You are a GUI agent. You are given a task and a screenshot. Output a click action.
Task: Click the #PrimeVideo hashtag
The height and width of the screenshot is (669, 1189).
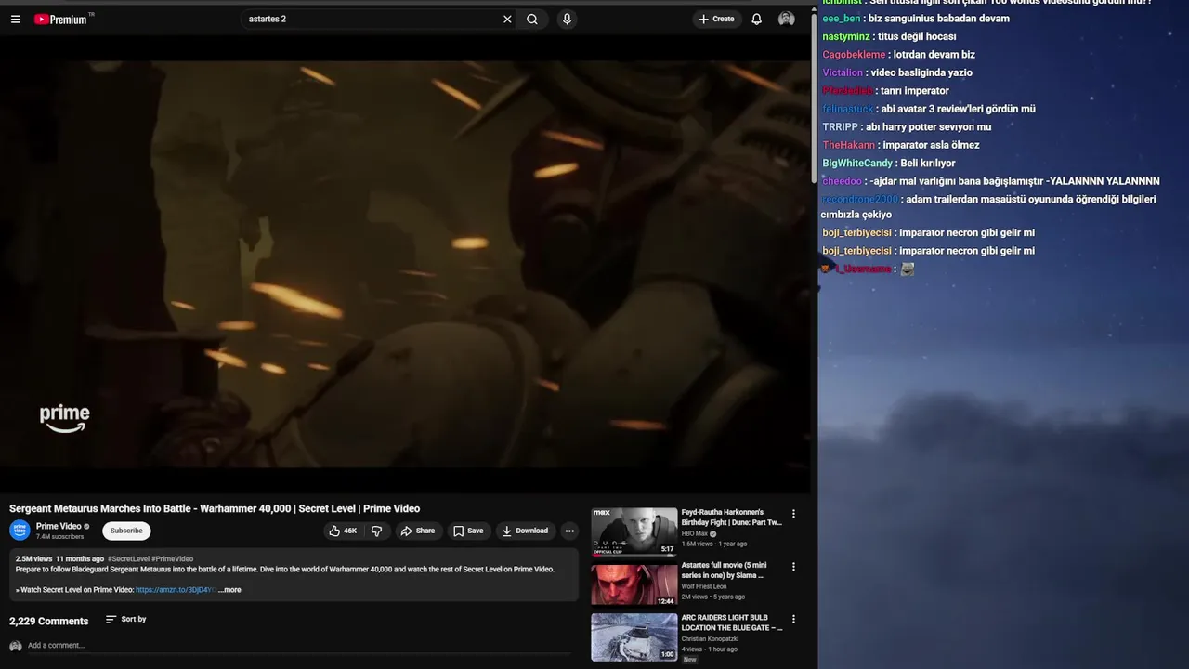coord(172,559)
